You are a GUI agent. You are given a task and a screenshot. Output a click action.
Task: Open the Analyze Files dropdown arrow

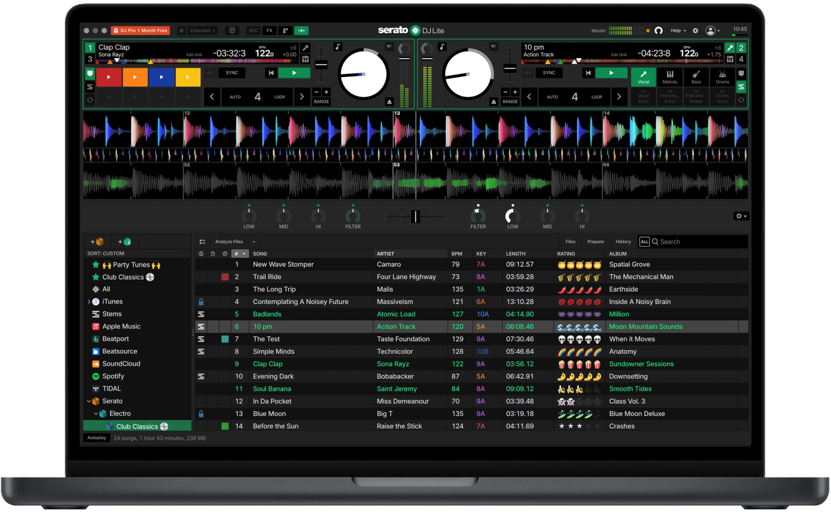pos(253,241)
